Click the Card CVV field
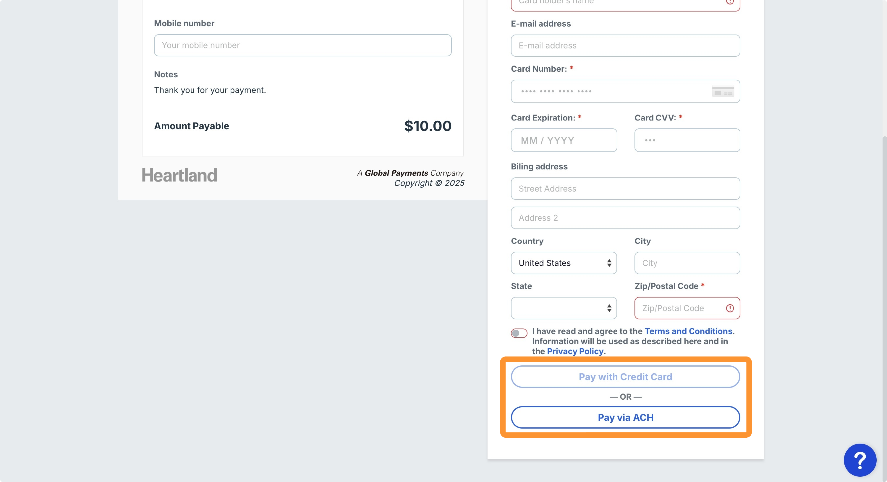Viewport: 887px width, 482px height. 687,140
